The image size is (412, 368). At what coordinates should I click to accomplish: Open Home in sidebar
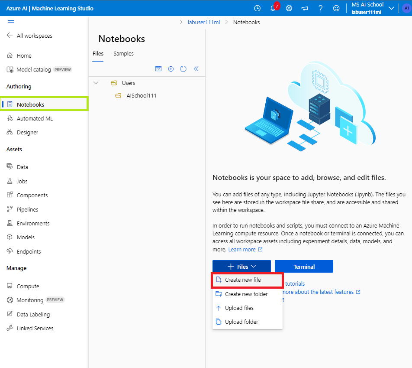click(24, 55)
